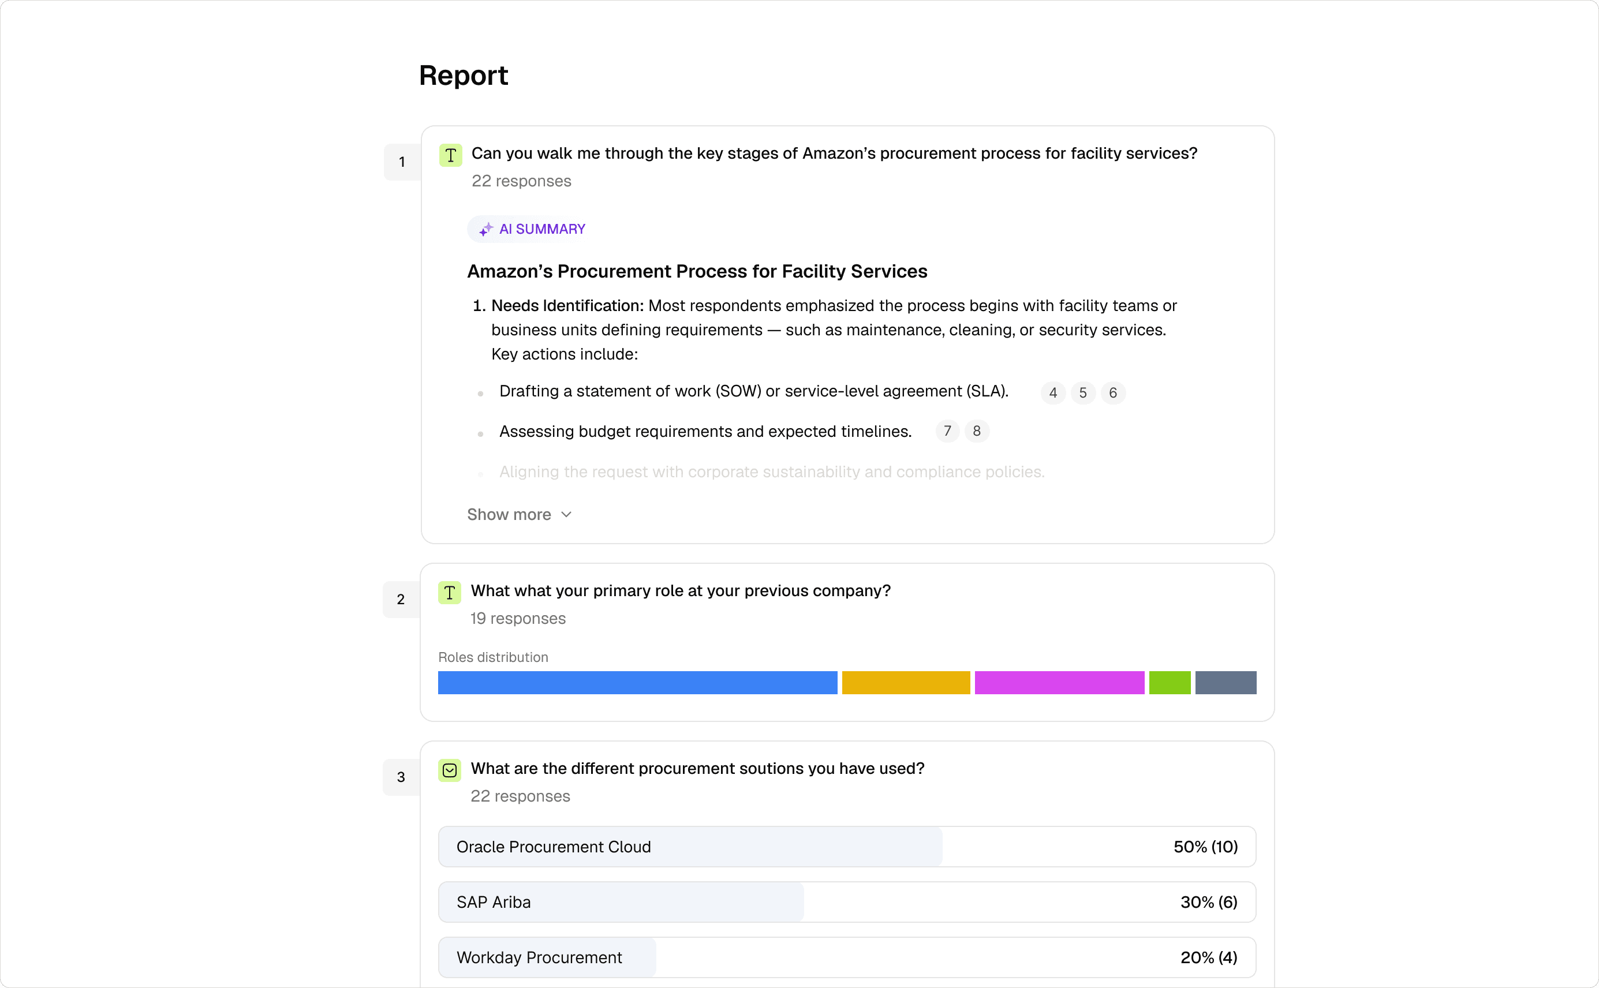The width and height of the screenshot is (1599, 988).
Task: Click '19 responses' under question 2
Action: (518, 619)
